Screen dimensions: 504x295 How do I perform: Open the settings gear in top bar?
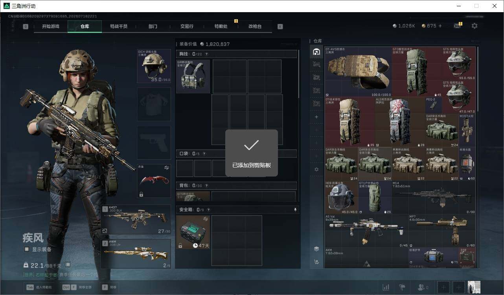475,26
